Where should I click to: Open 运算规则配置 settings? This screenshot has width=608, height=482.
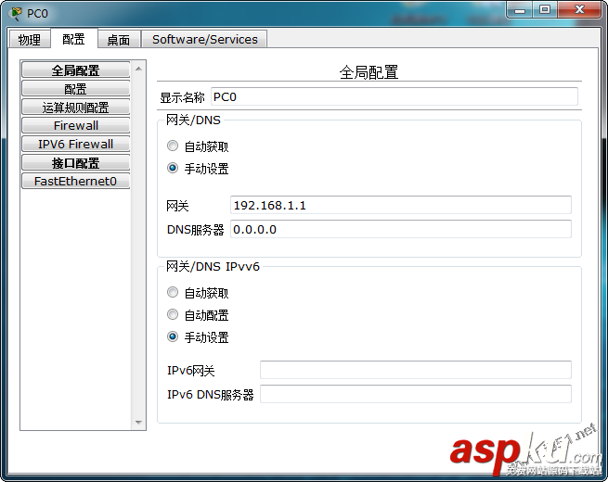(x=75, y=107)
